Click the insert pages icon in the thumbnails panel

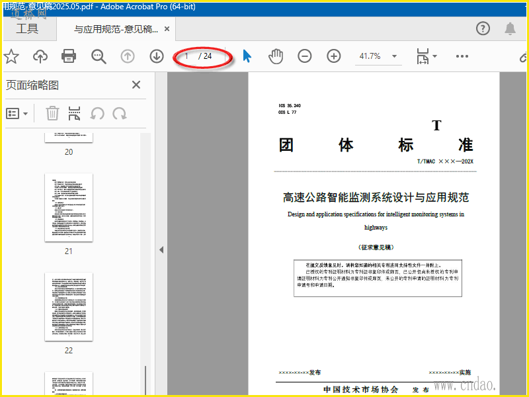click(74, 113)
